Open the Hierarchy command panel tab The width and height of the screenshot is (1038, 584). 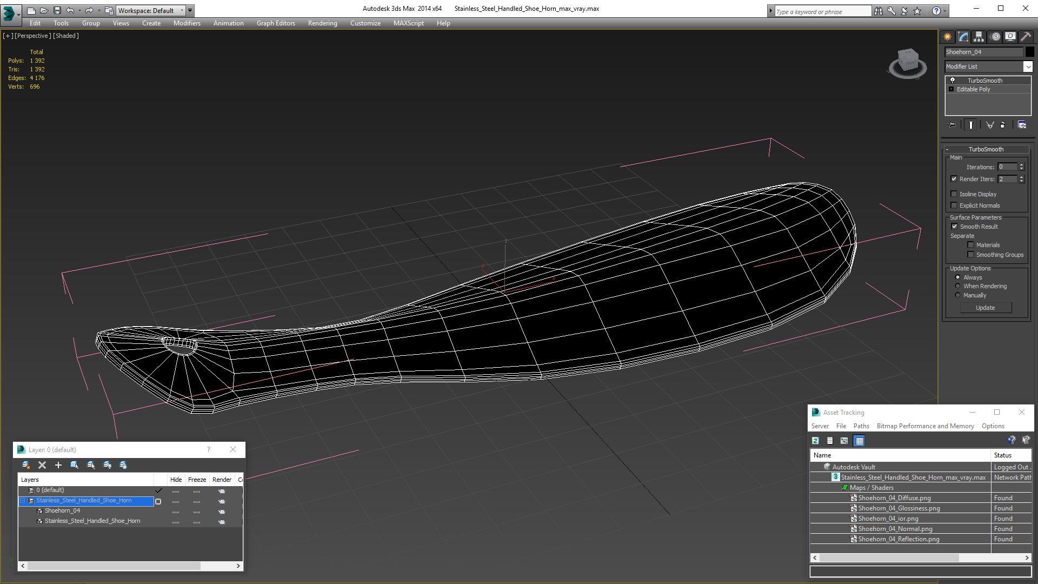979,37
